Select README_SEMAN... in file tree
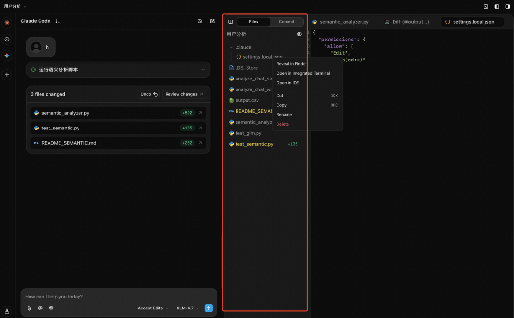Image resolution: width=514 pixels, height=318 pixels. (x=250, y=111)
